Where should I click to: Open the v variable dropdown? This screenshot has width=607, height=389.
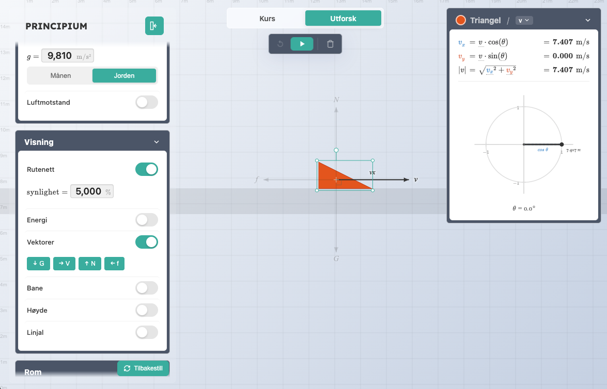tap(524, 20)
